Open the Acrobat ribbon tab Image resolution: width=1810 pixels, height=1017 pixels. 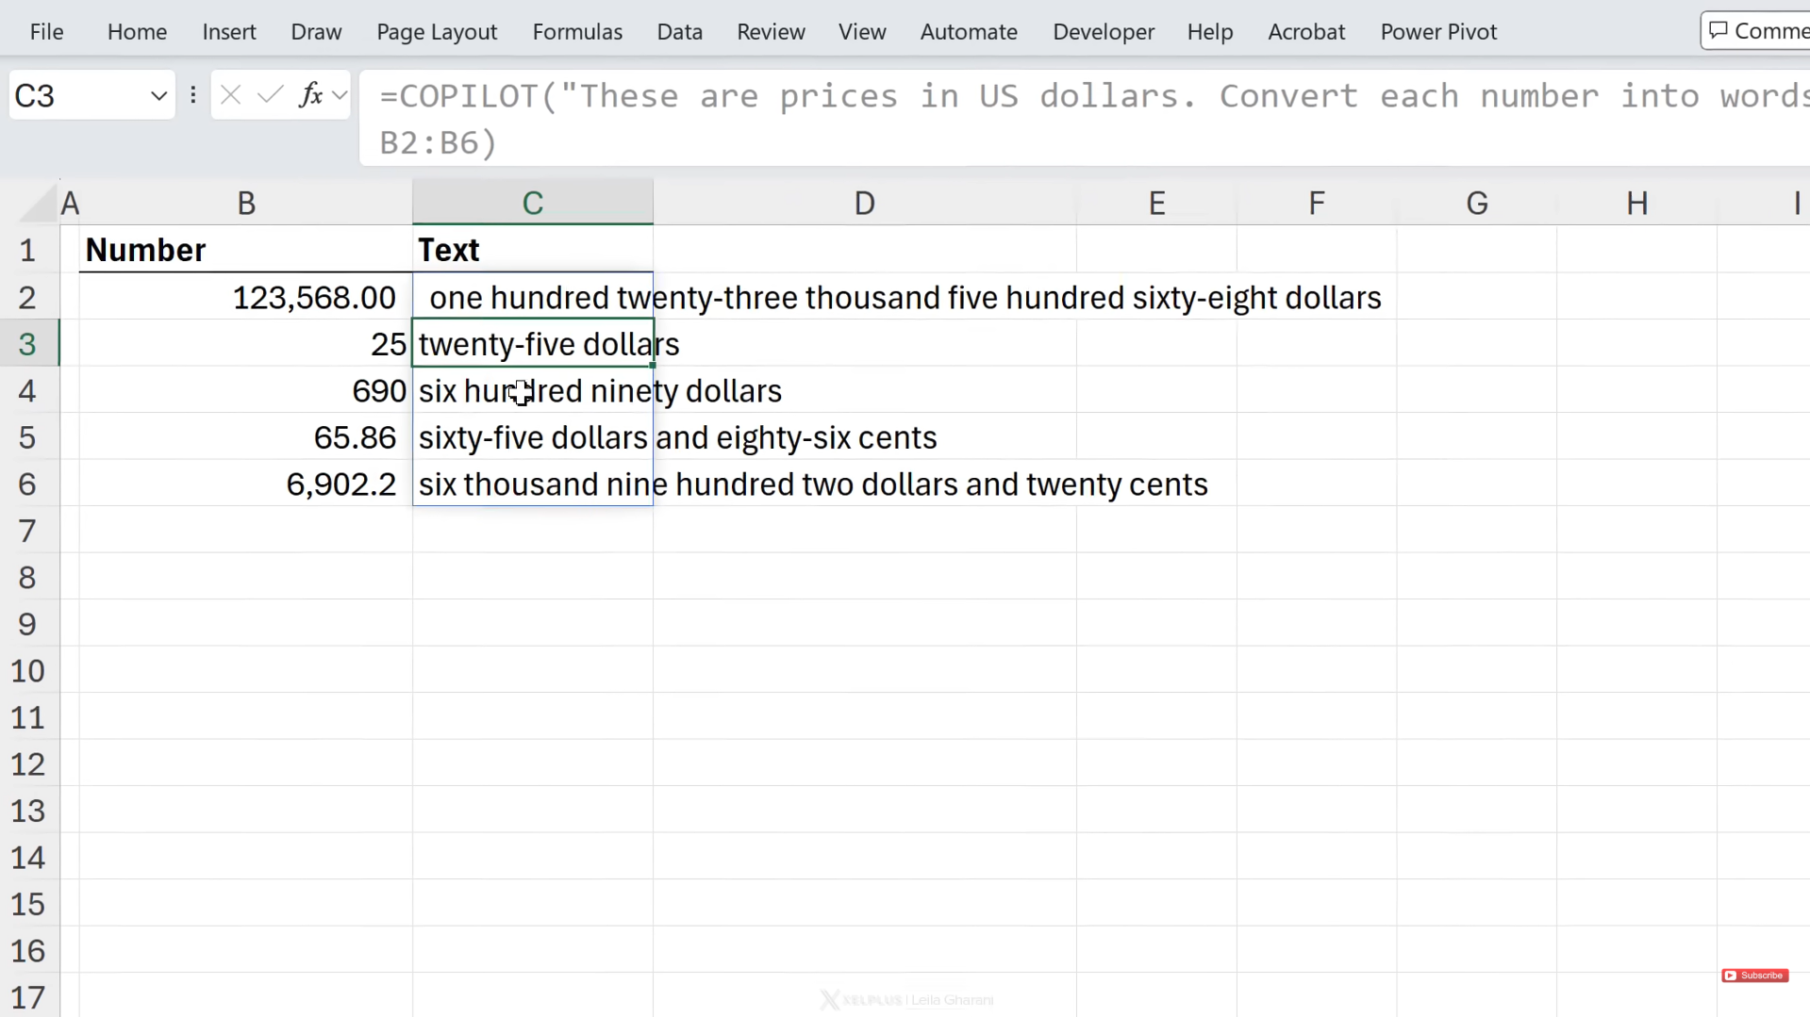click(x=1306, y=31)
